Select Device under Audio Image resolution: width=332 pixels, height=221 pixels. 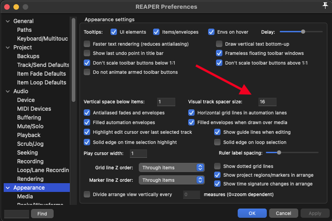pyautogui.click(x=26, y=100)
